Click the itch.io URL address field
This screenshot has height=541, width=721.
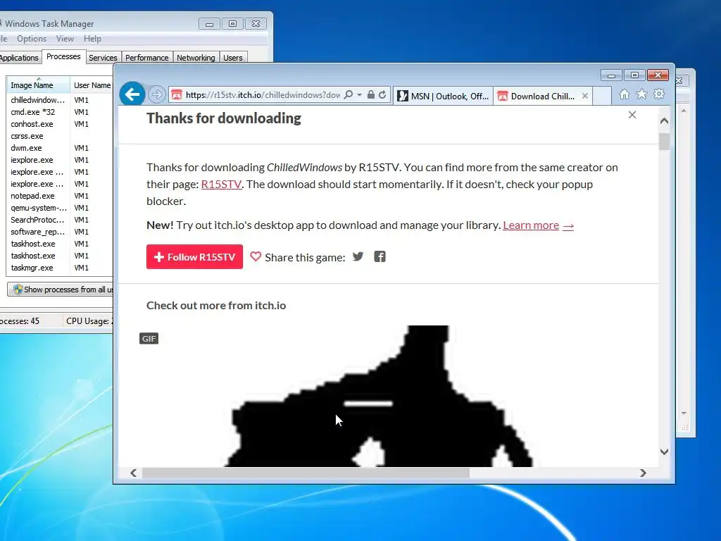point(263,95)
